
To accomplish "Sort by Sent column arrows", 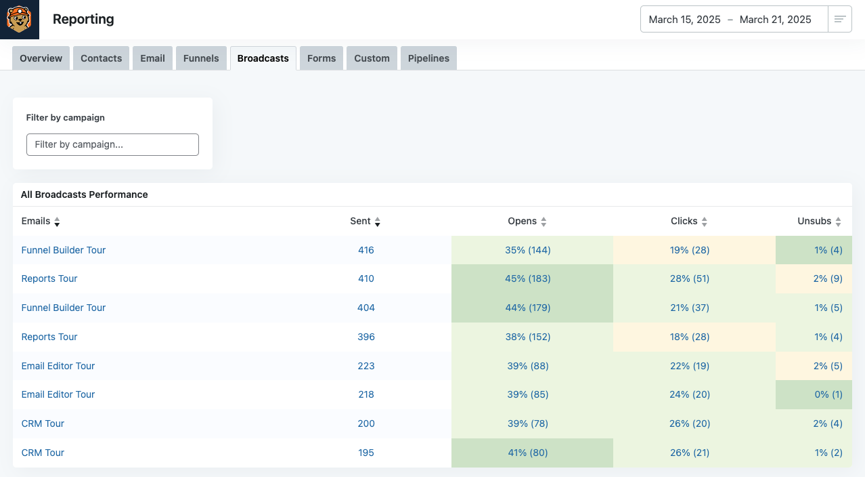I will [x=377, y=222].
